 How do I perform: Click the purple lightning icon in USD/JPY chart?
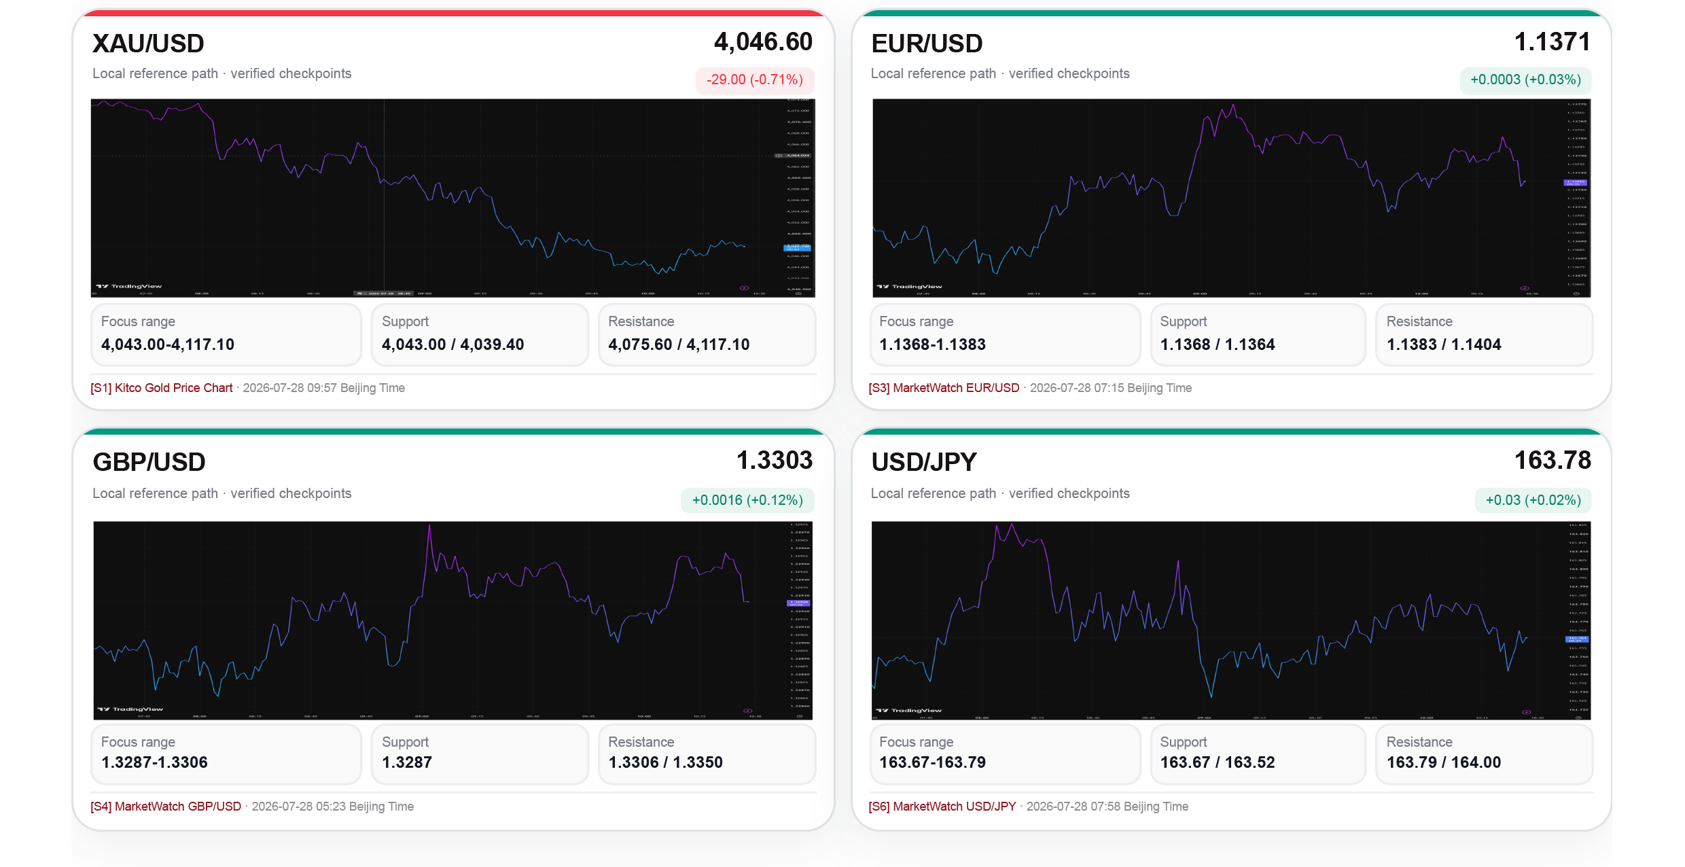click(x=1526, y=711)
